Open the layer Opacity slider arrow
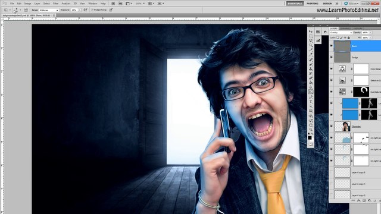381x214 pixels. tap(370, 33)
